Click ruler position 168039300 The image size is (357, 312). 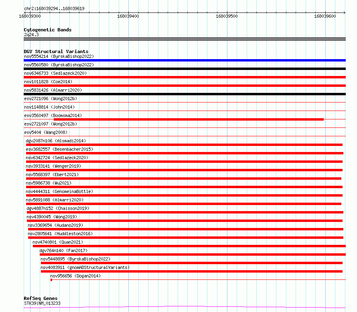tap(30, 16)
